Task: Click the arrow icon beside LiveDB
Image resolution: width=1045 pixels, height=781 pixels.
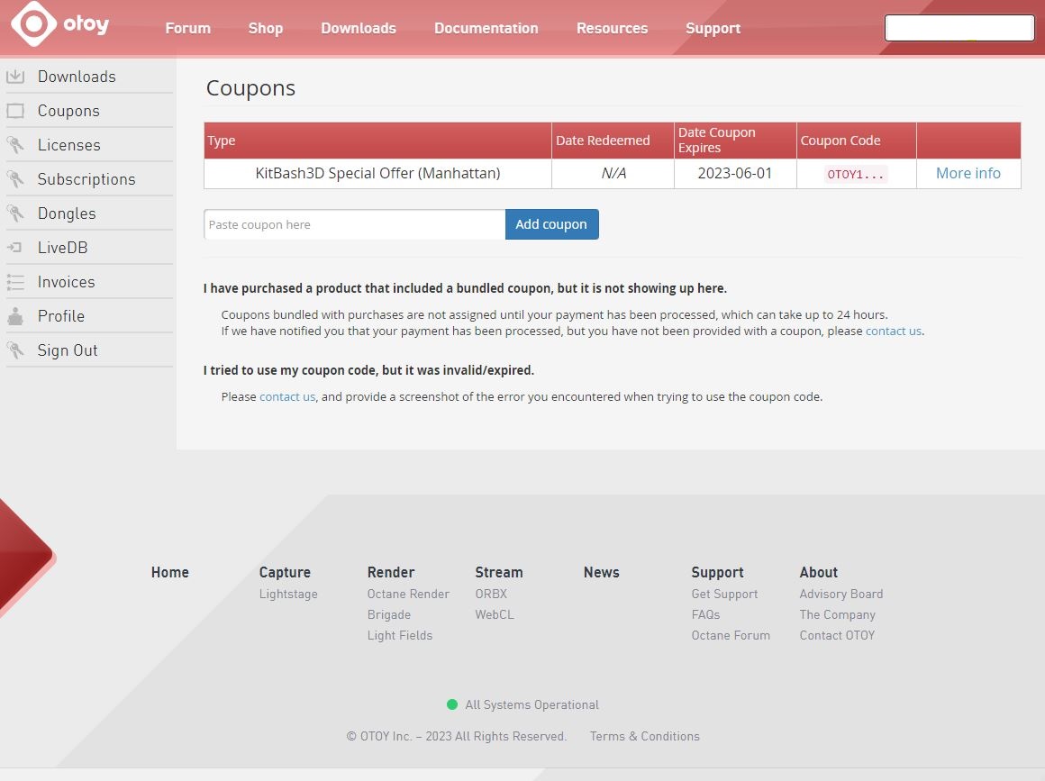Action: coord(15,247)
